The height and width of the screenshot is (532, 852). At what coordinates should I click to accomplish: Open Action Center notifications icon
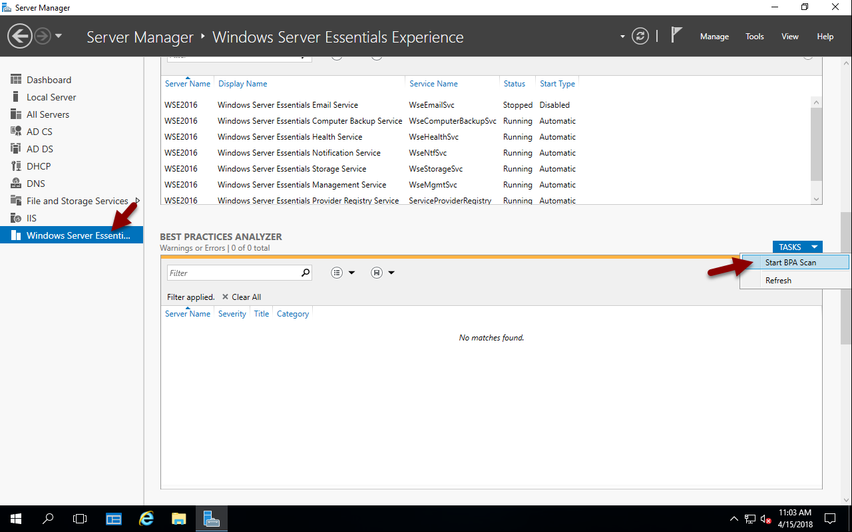pos(830,519)
